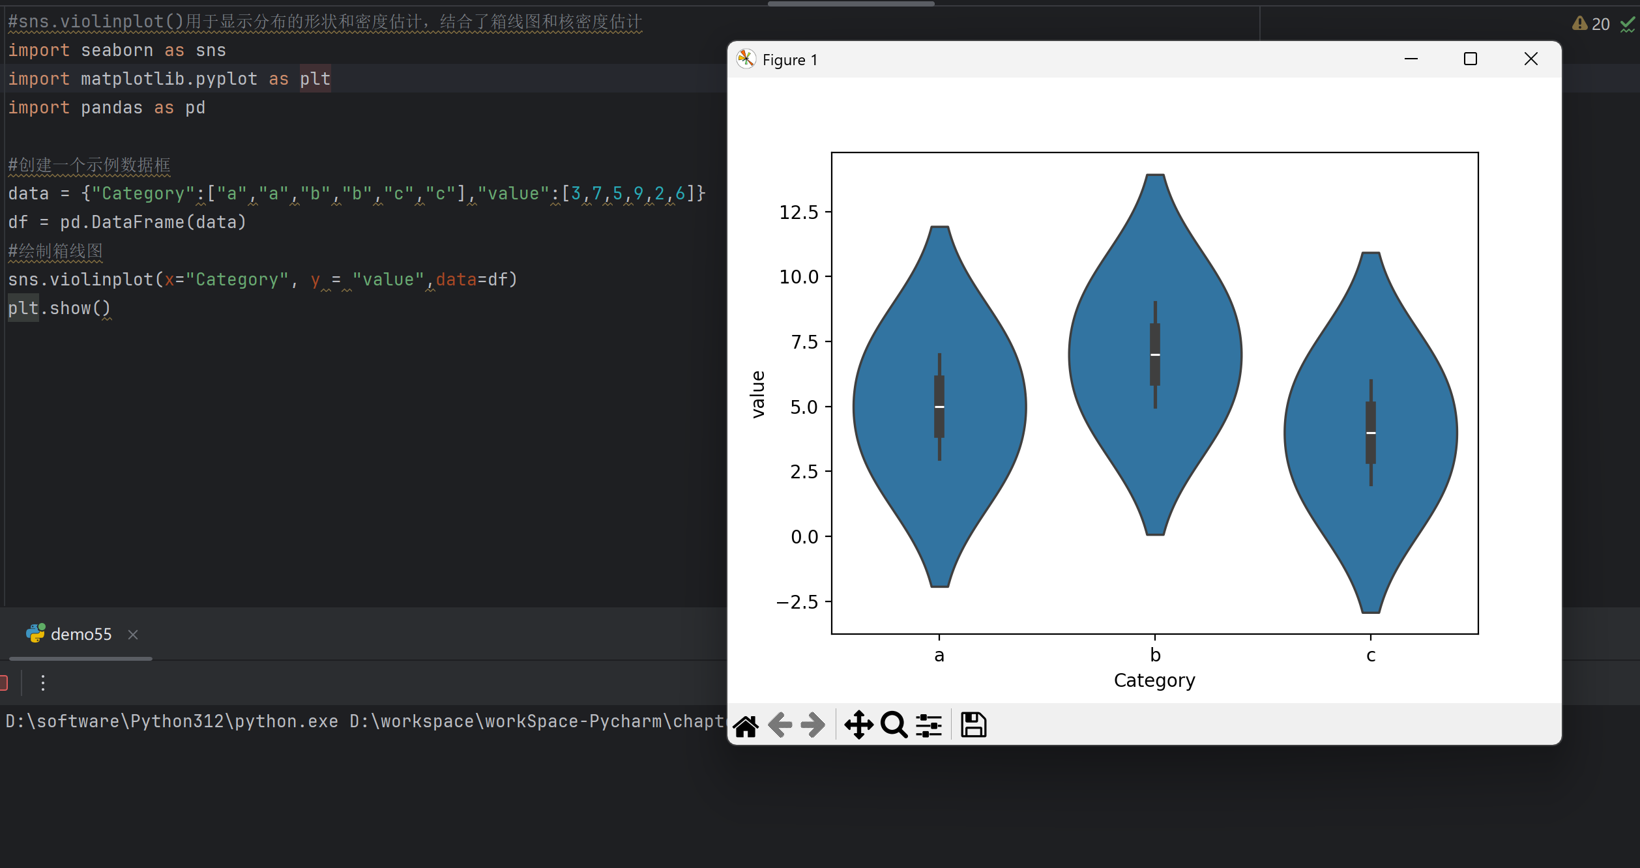Maximize the Figure 1 window
This screenshot has width=1640, height=868.
[1470, 59]
